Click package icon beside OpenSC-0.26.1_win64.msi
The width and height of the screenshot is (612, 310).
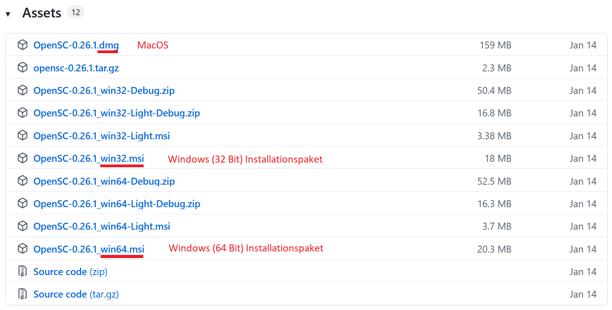[23, 249]
